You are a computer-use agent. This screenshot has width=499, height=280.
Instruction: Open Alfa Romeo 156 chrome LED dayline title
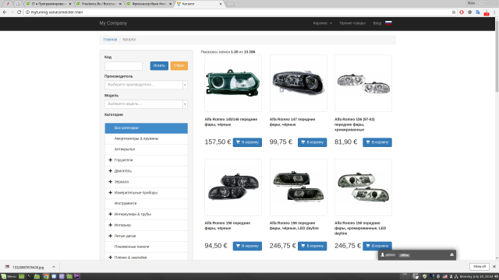[x=360, y=228]
